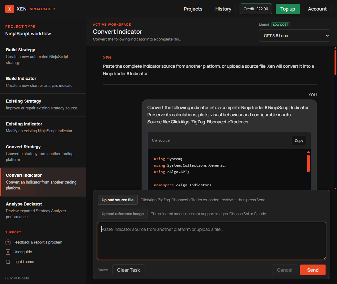This screenshot has height=284, width=337.
Task: Click the 'Saved' status text
Action: [x=103, y=270]
